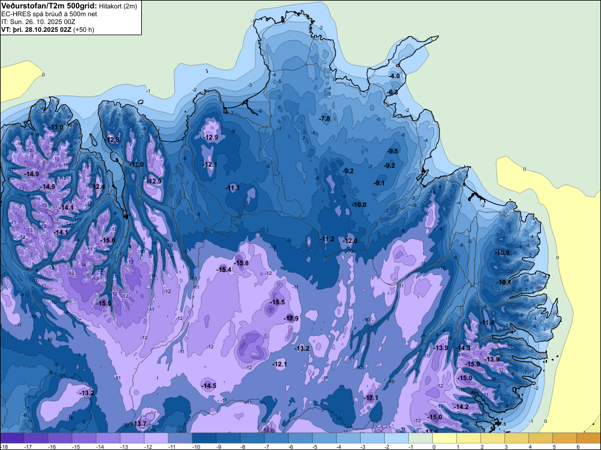
Task: Select the pale green legend swatch between -1 and 0
Action: pyautogui.click(x=421, y=438)
